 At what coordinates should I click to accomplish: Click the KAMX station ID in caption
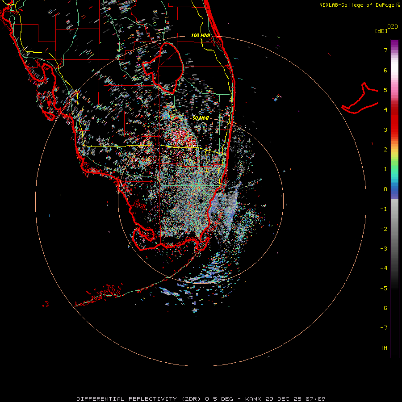click(253, 399)
